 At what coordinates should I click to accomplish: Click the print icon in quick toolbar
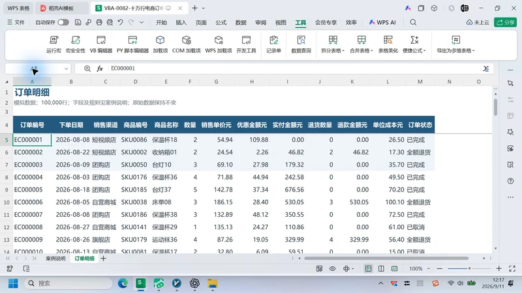pyautogui.click(x=99, y=22)
